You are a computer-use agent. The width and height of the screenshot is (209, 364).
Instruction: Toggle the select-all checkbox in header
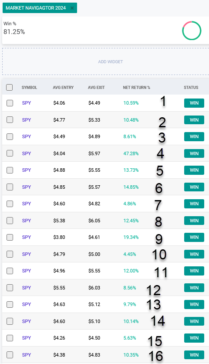10,88
